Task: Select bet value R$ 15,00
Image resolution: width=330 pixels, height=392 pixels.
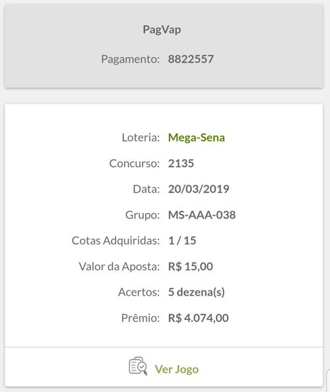Action: coord(191,267)
